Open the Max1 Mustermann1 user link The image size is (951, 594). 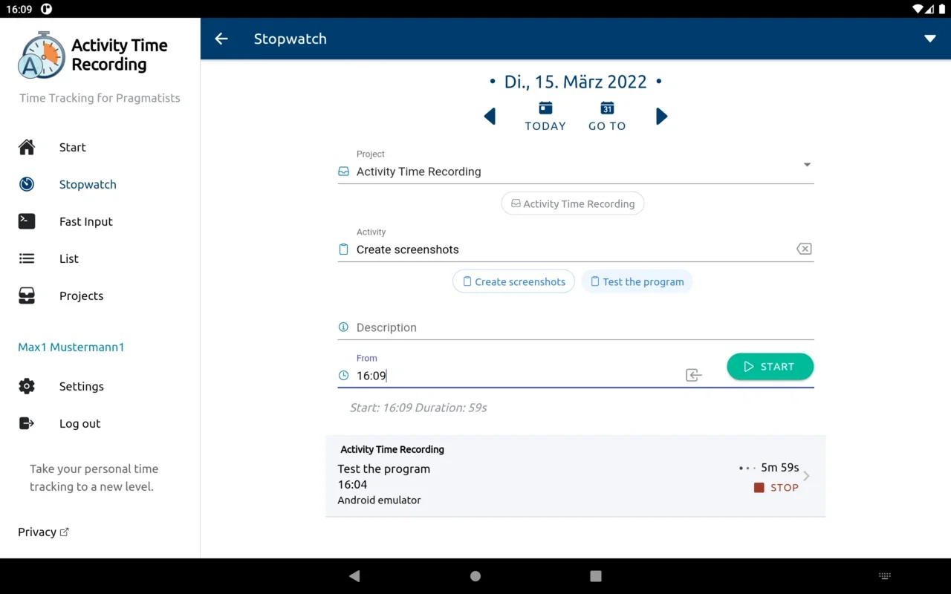point(71,347)
